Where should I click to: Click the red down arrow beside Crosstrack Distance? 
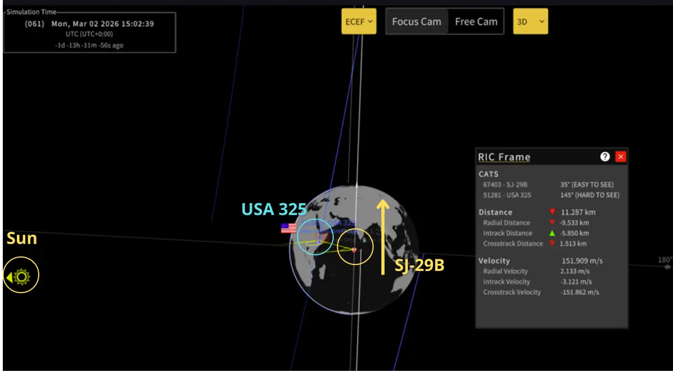[552, 244]
